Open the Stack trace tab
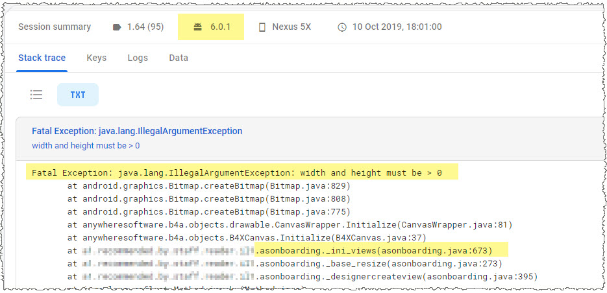607x293 pixels. coord(42,58)
